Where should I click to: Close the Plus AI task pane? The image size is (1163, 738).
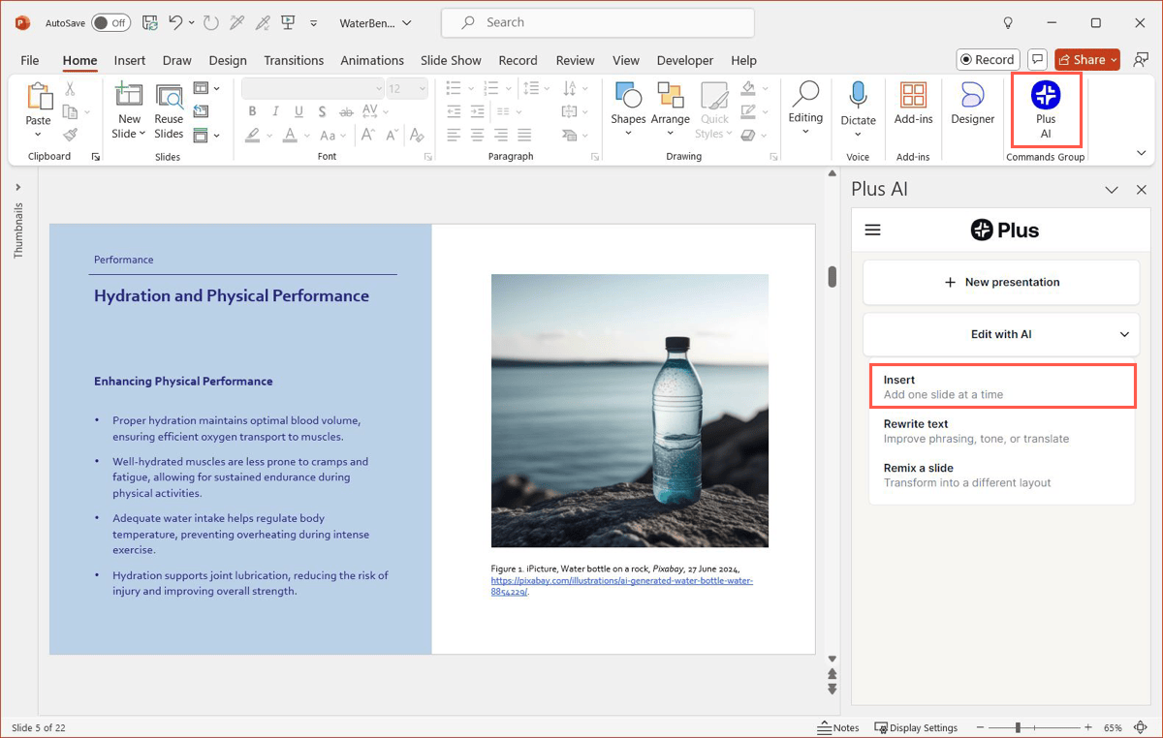point(1142,190)
